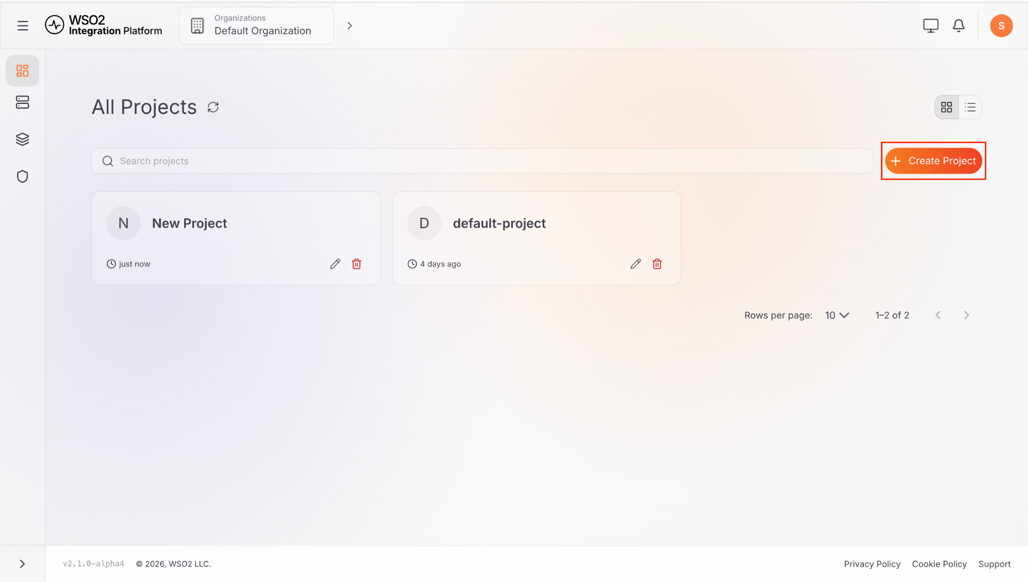The height and width of the screenshot is (582, 1028).
Task: Click the '1–2 of 2' pagination text
Action: (892, 315)
